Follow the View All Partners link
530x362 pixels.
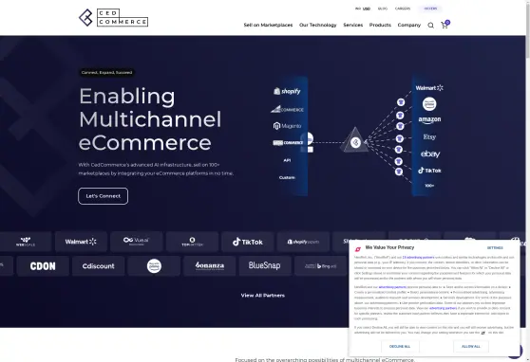pos(263,296)
